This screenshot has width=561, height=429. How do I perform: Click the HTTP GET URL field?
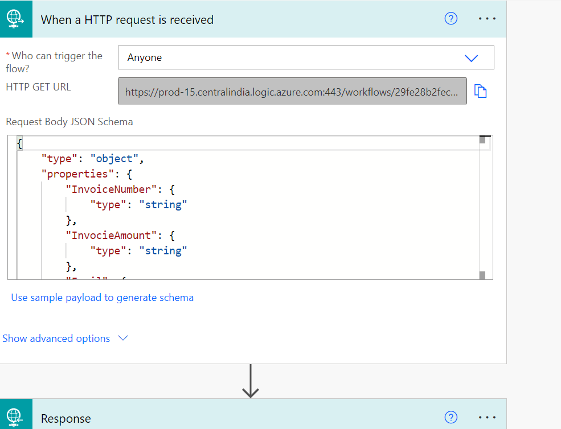coord(292,91)
